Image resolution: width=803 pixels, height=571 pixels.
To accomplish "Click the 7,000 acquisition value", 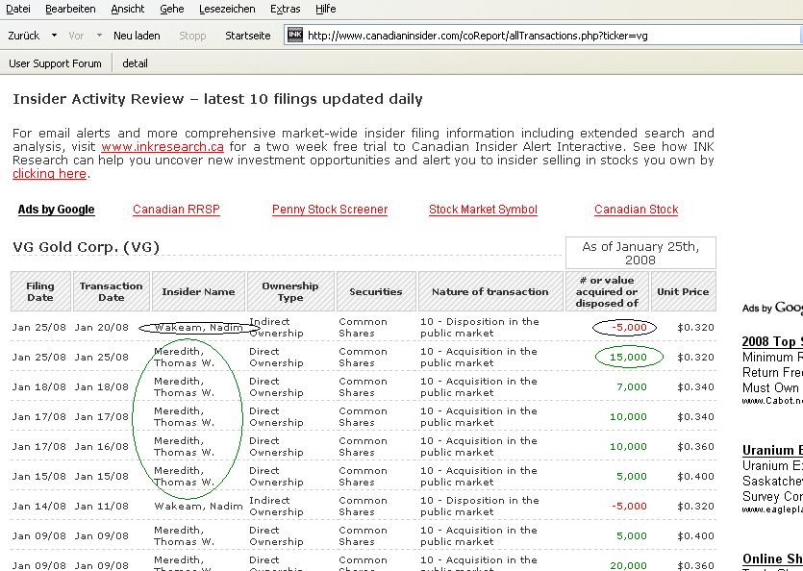I will pyautogui.click(x=632, y=386).
